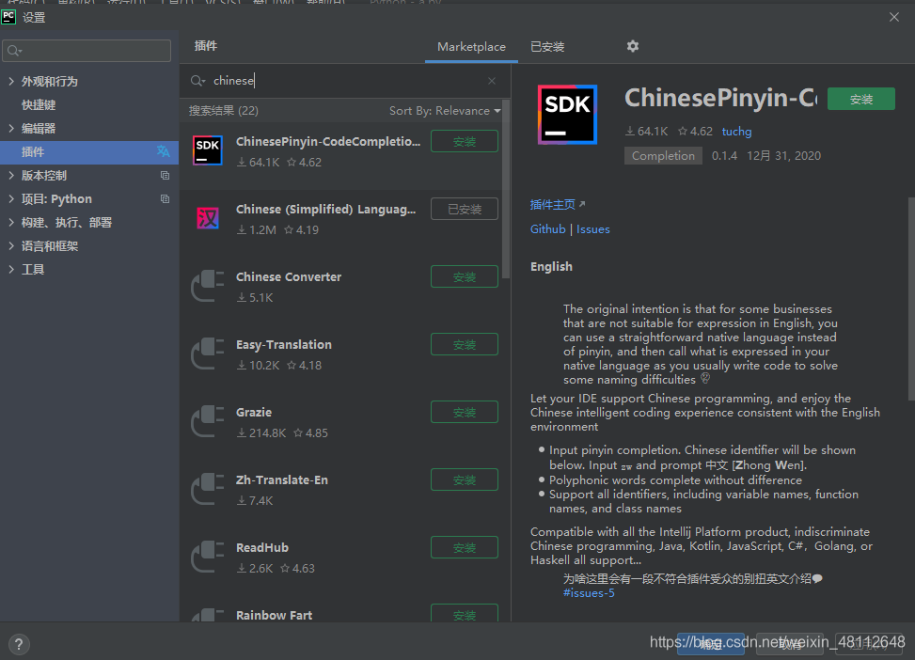
Task: Expand the 版本控制 settings group
Action: tap(11, 175)
